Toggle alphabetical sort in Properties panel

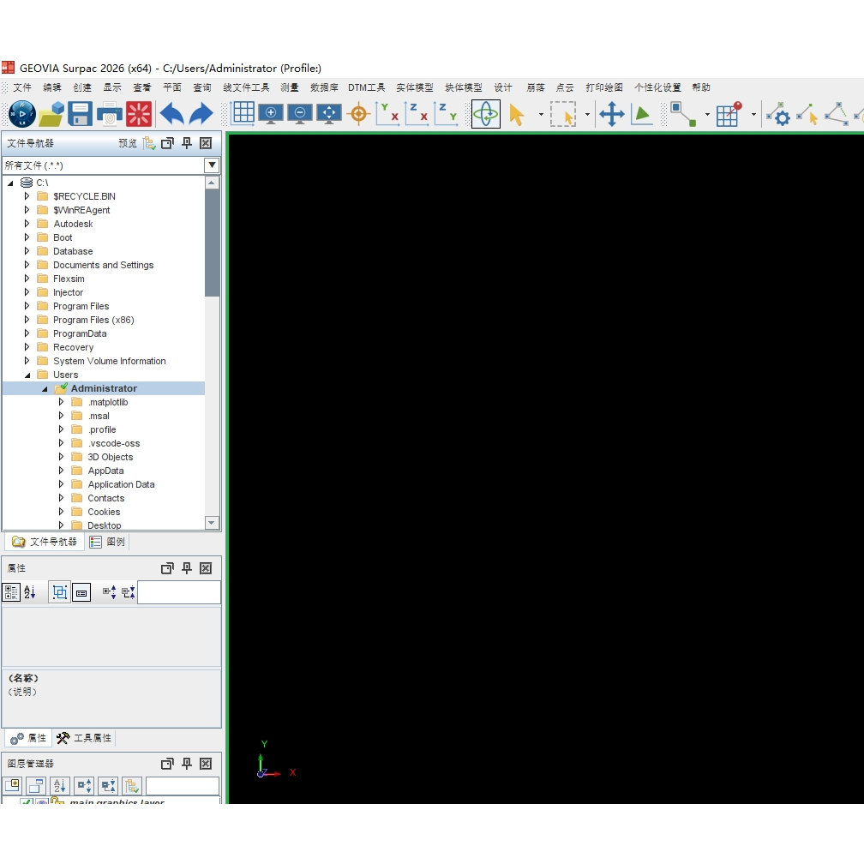pos(30,592)
